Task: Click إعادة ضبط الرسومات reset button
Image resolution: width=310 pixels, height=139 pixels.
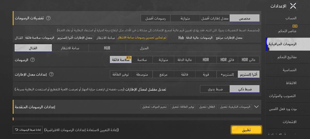Action: pyautogui.click(x=27, y=130)
